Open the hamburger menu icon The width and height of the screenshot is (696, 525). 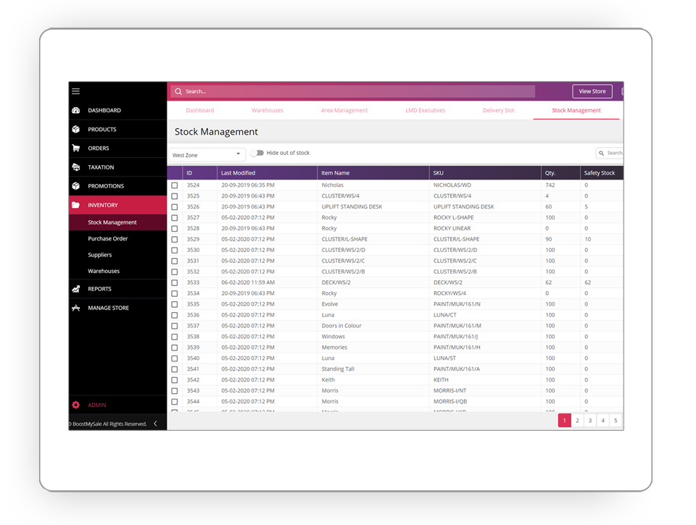pyautogui.click(x=76, y=91)
